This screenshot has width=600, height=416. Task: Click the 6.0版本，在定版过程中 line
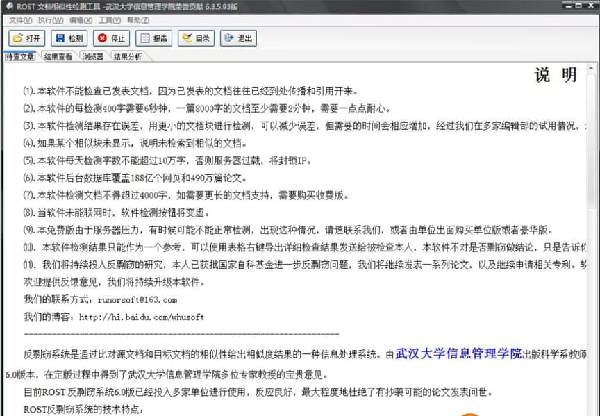click(167, 374)
